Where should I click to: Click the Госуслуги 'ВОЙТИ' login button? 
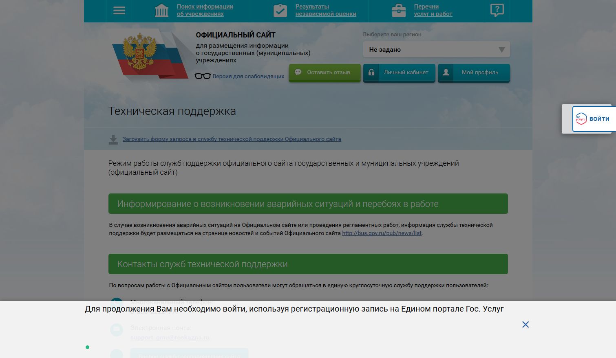coord(594,119)
